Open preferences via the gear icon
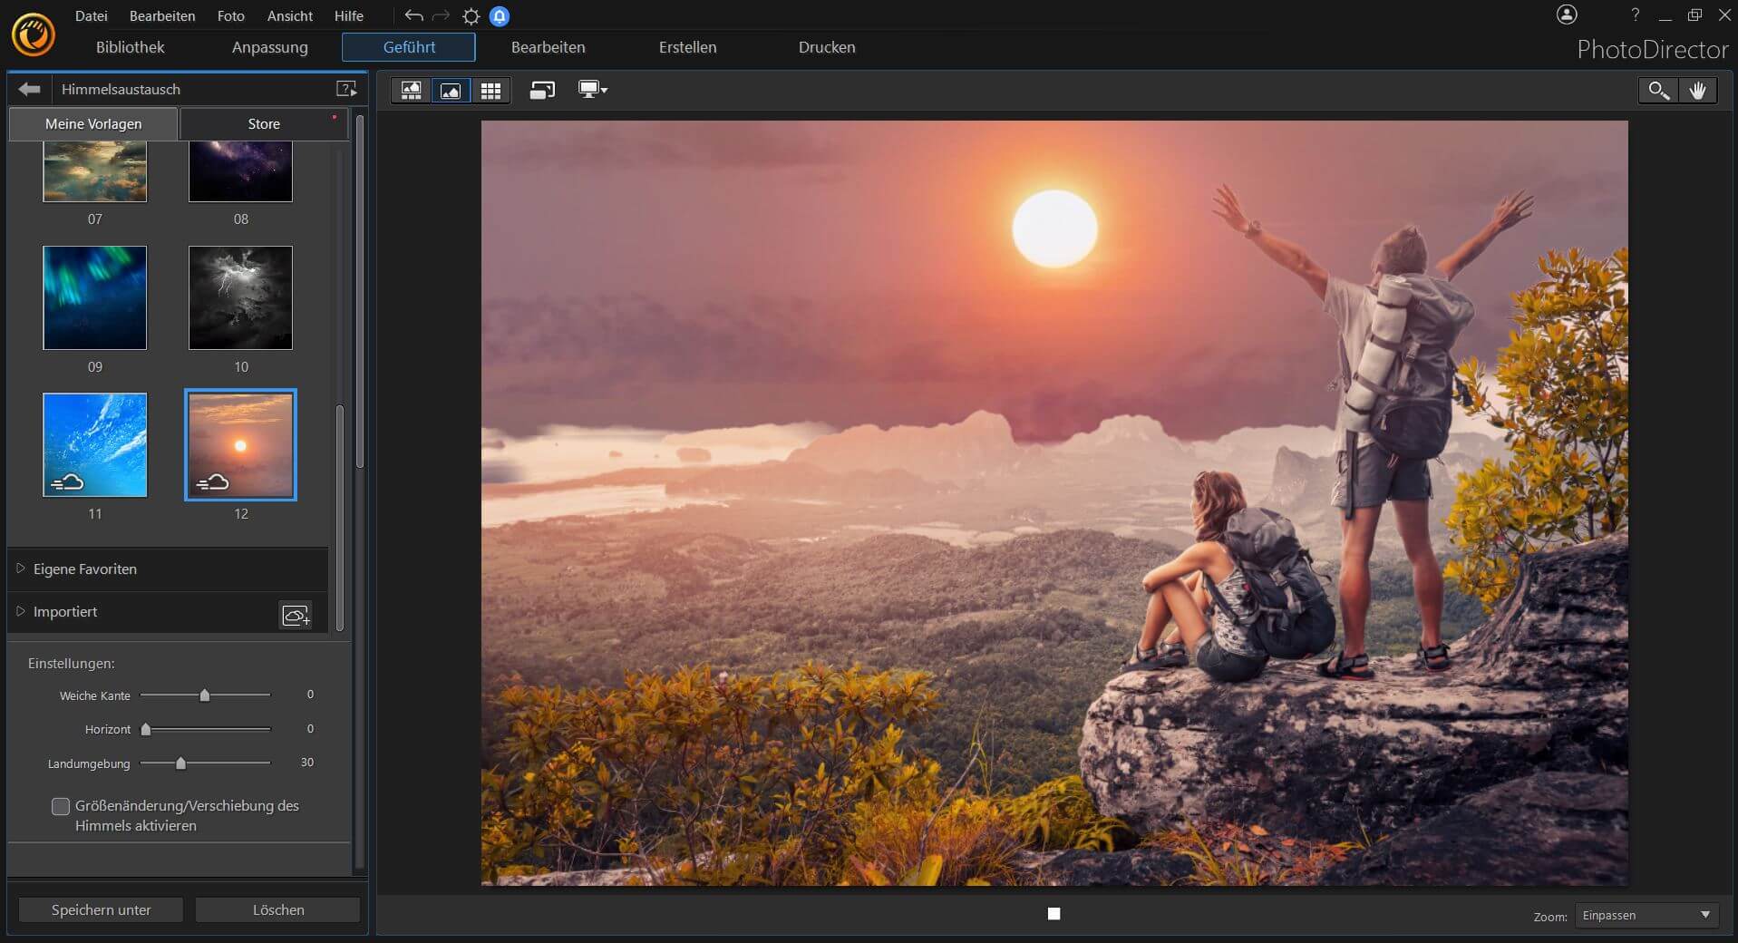Viewport: 1738px width, 943px height. coord(471,15)
